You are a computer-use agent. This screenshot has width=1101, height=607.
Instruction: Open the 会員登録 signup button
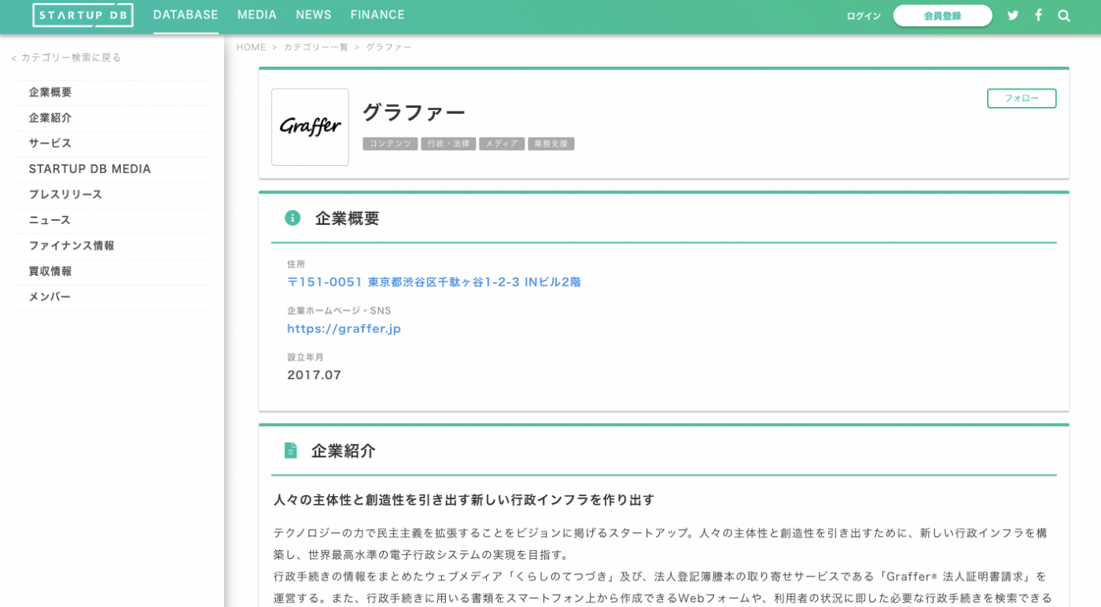[x=942, y=15]
